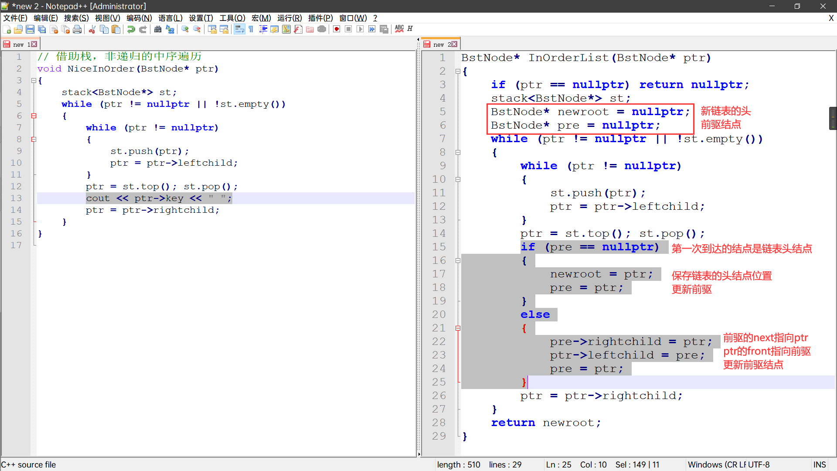
Task: Collapse the fold marker at line 8 in right pane
Action: click(x=458, y=153)
